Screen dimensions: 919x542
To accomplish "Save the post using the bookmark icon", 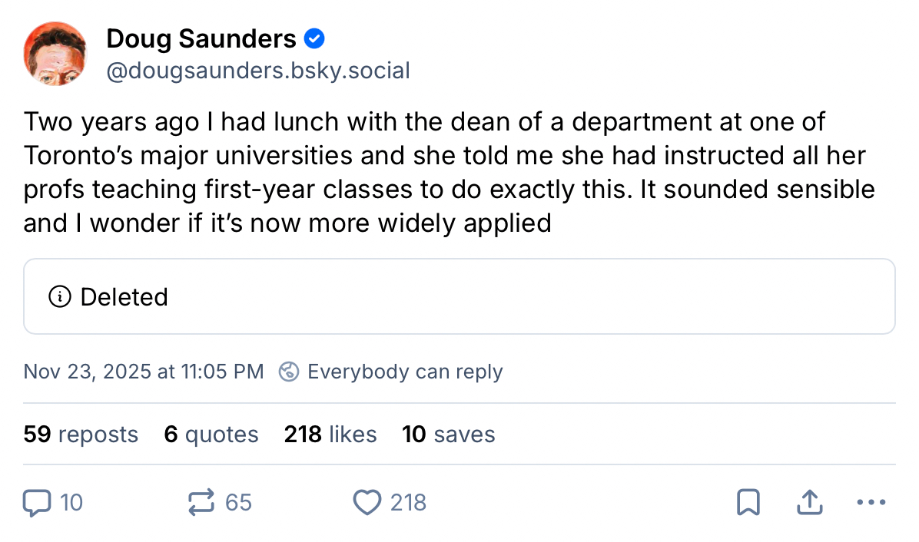I will point(748,503).
